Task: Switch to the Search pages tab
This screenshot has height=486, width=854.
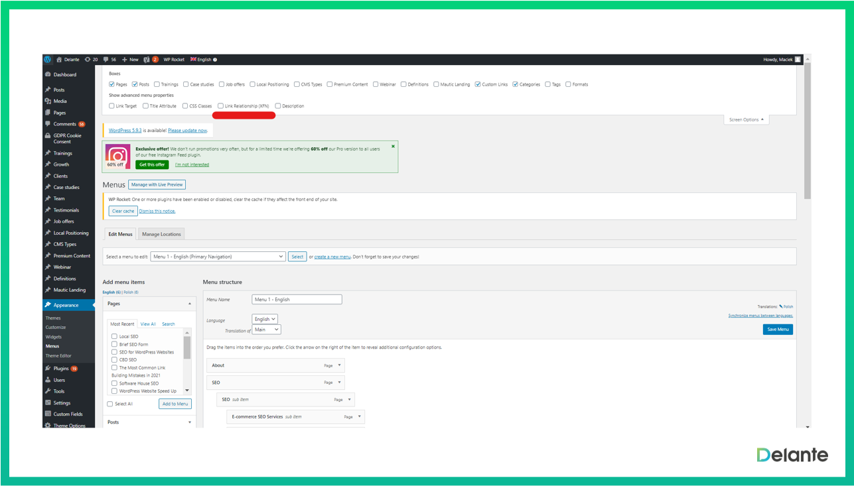Action: (x=169, y=324)
